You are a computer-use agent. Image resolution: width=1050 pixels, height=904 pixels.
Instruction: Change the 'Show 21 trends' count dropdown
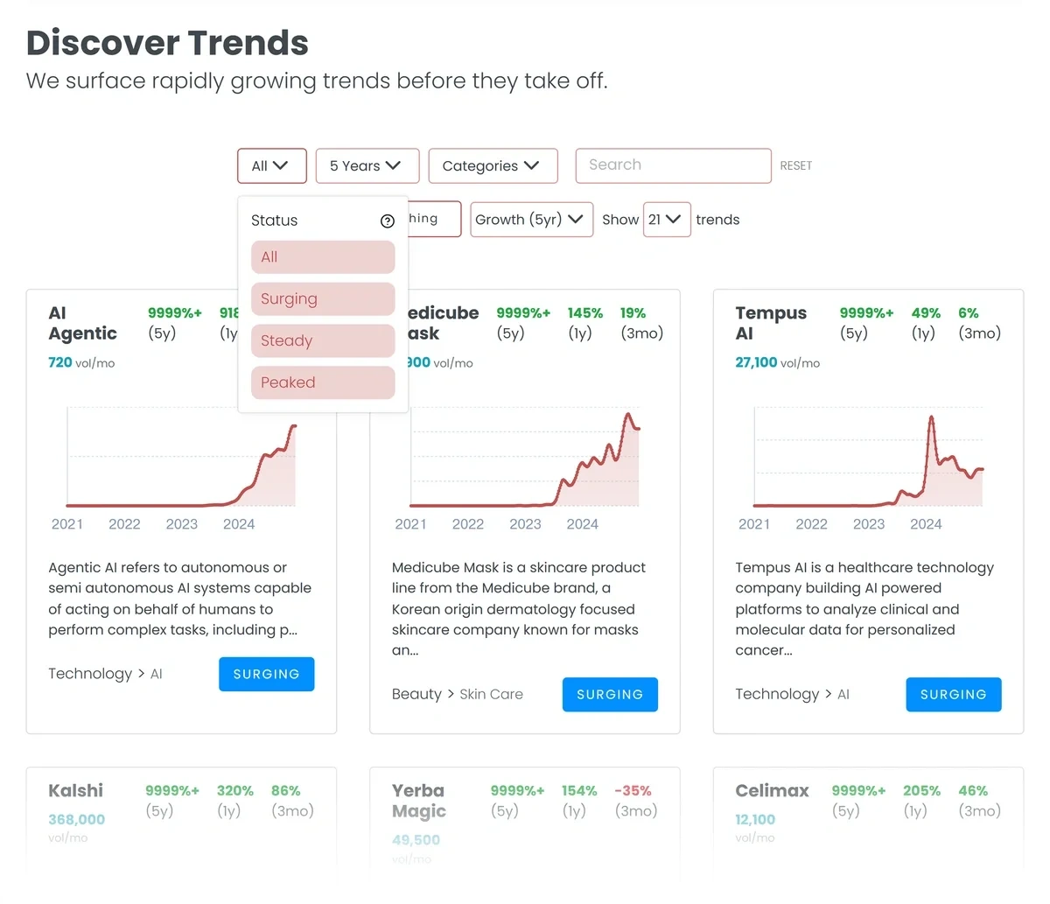click(x=667, y=220)
